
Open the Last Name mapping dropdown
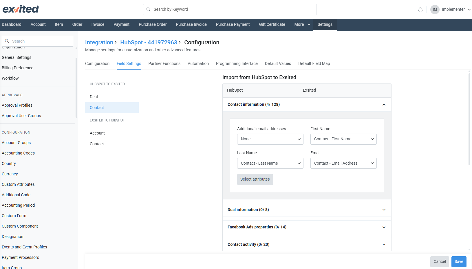(270, 163)
